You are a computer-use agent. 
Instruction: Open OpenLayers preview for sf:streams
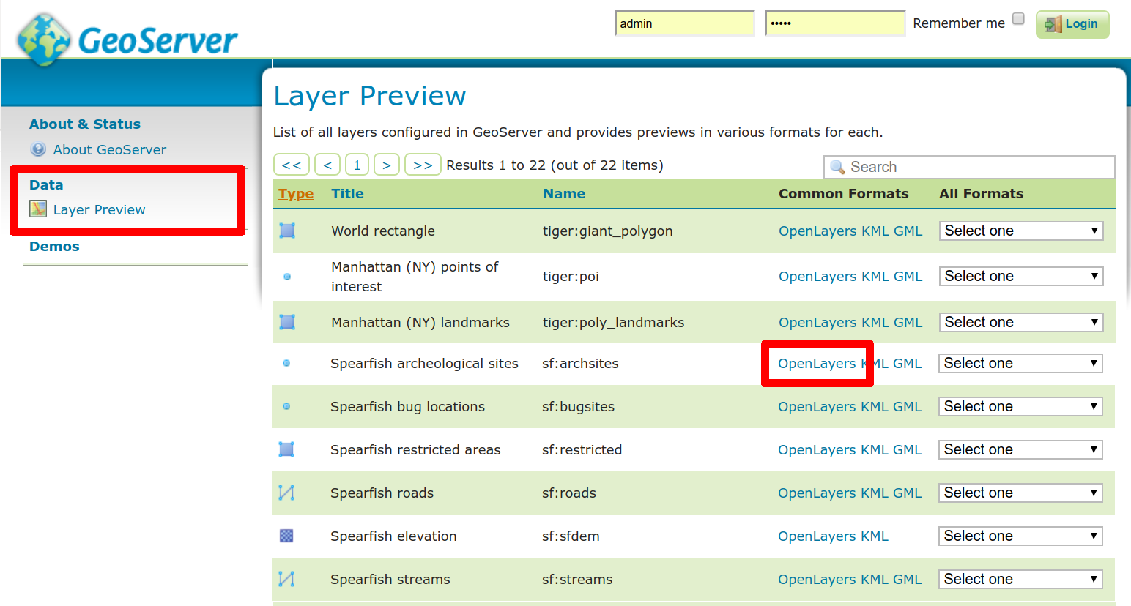point(817,579)
